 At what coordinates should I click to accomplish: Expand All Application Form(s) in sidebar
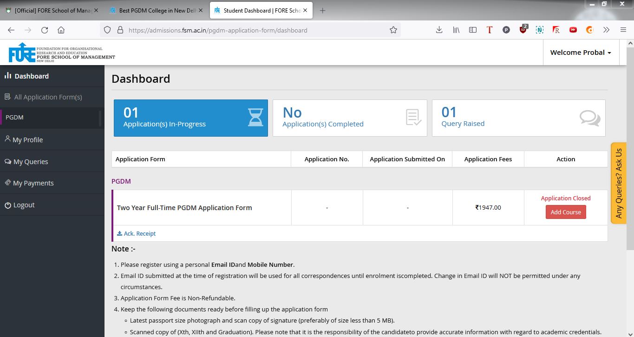pyautogui.click(x=48, y=97)
